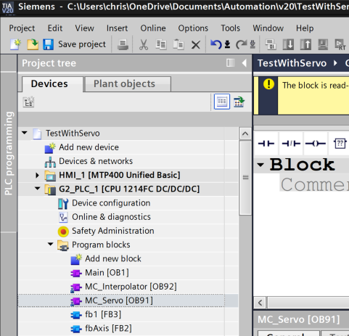This screenshot has width=349, height=336.
Task: Create a new project via toolbar icon
Action: [15, 44]
